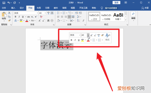Click shading paint bucket icon
Viewport: 151px width, 93px height.
pos(58,20)
